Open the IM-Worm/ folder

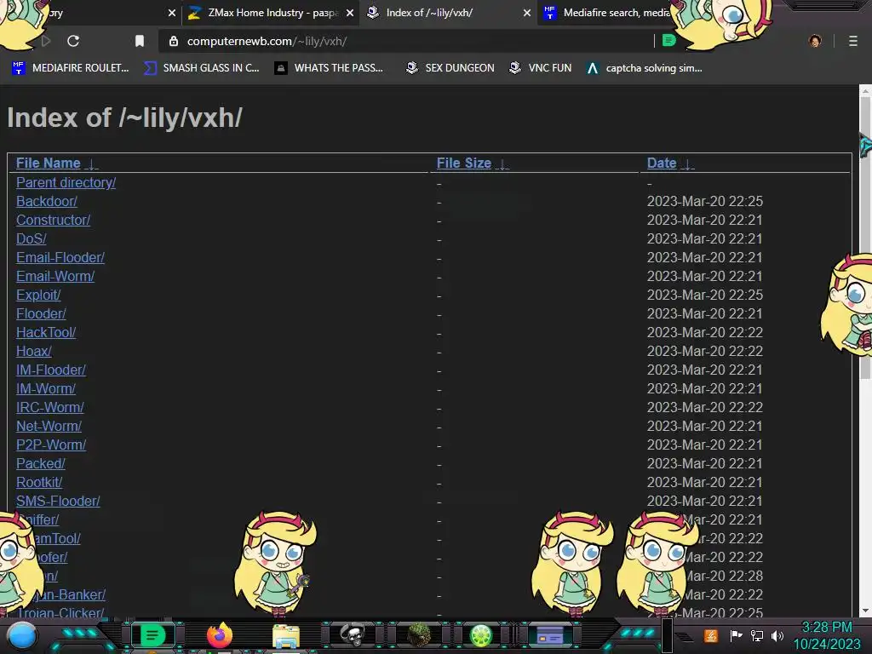point(46,388)
